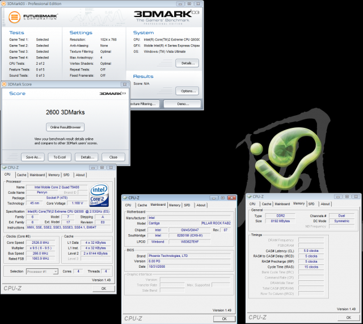This screenshot has height=324, width=363.
Task: Click the Rated FSB value 1063.9 MHz
Action: 40,259
